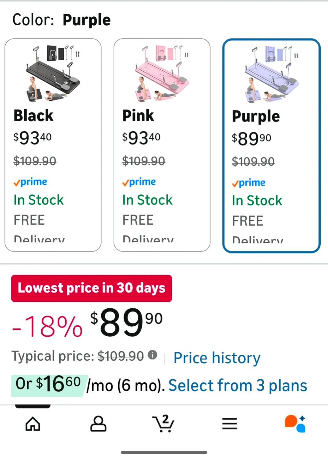Open the account profile icon
This screenshot has width=328, height=462.
click(98, 424)
